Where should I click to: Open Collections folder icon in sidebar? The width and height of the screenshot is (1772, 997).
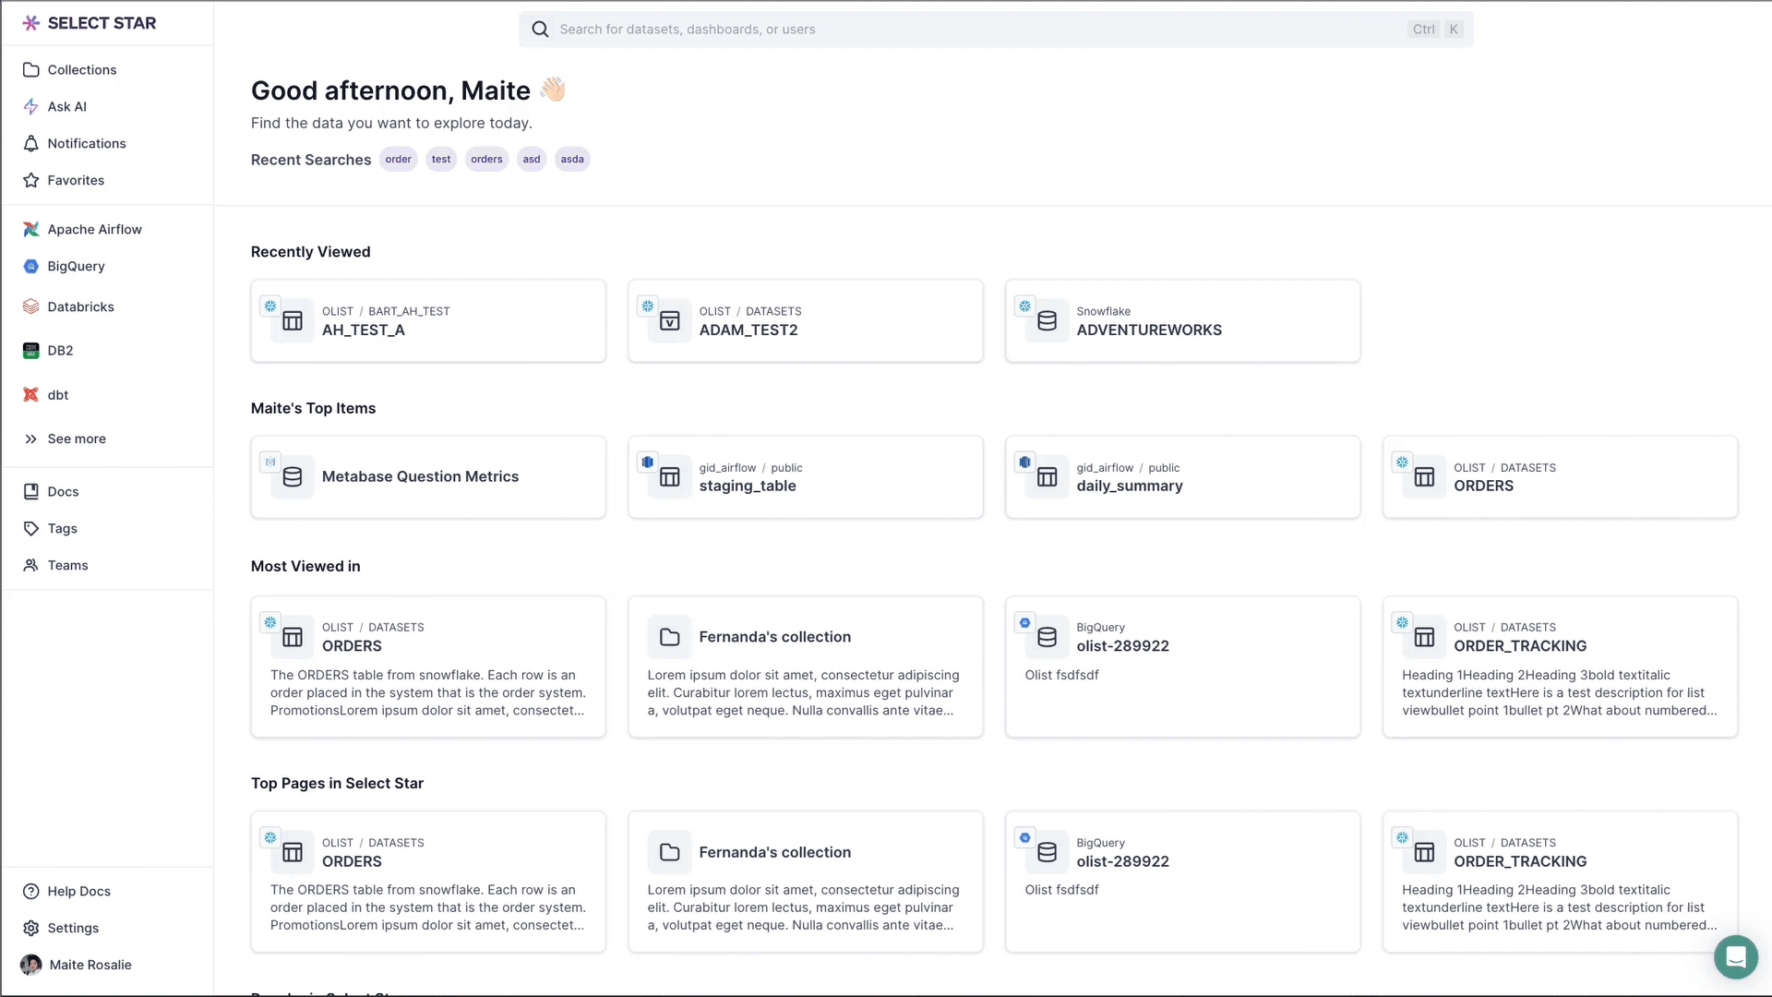(31, 70)
